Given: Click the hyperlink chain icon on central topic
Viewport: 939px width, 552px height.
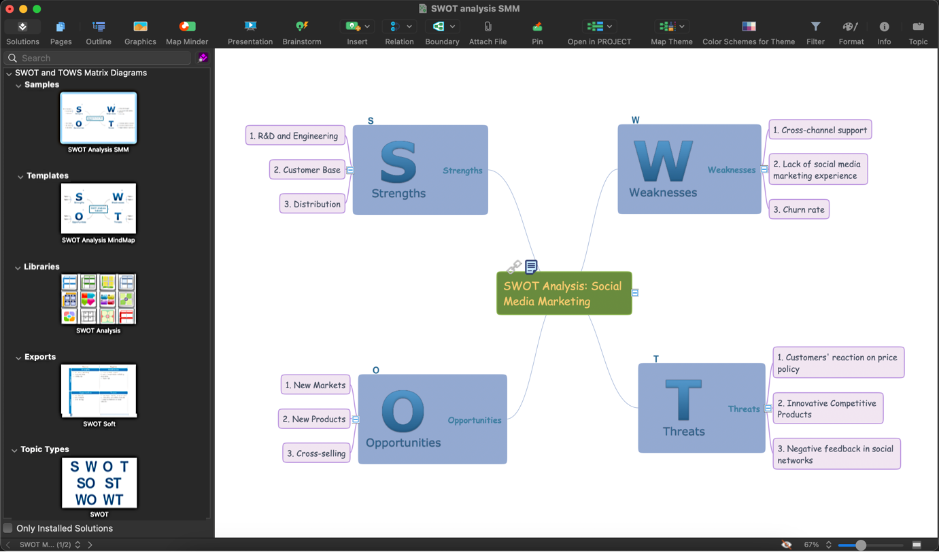Looking at the screenshot, I should coord(515,266).
